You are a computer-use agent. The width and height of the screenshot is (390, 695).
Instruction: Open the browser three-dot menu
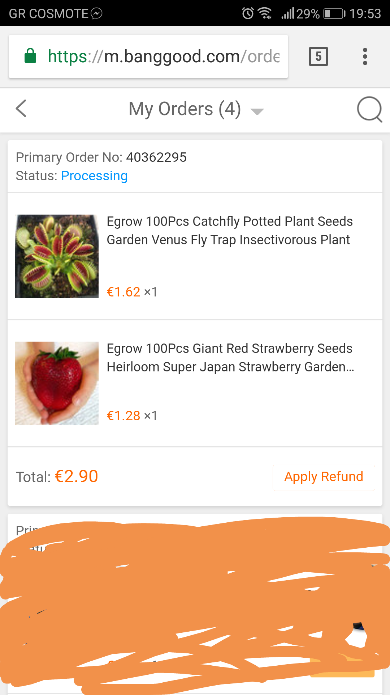click(x=365, y=56)
